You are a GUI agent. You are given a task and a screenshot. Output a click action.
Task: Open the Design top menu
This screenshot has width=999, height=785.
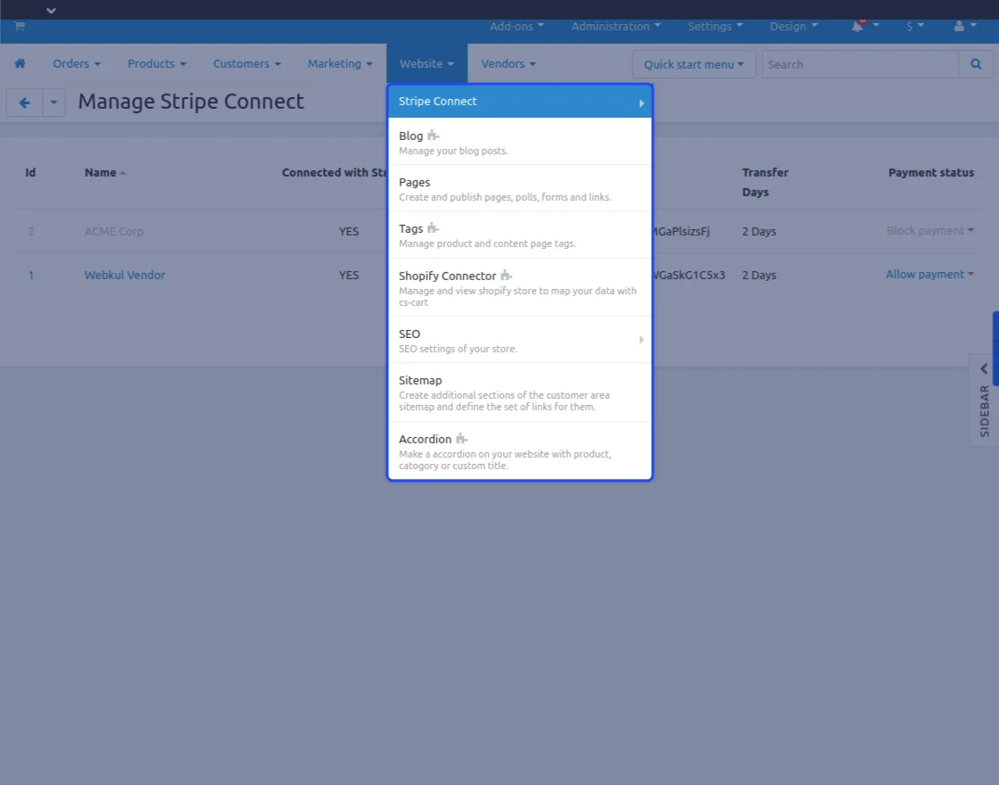point(793,26)
